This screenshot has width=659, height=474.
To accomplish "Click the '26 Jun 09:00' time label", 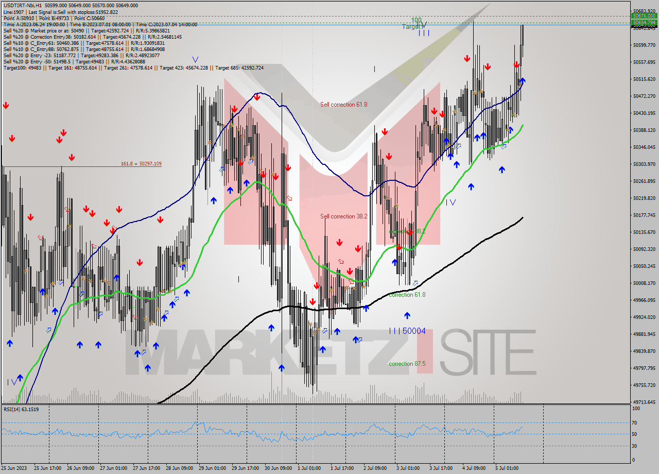I will click(x=80, y=468).
